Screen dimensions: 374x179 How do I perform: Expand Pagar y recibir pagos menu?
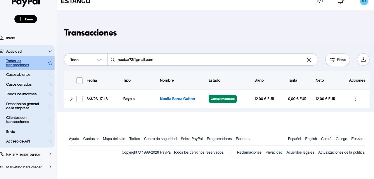(50, 155)
